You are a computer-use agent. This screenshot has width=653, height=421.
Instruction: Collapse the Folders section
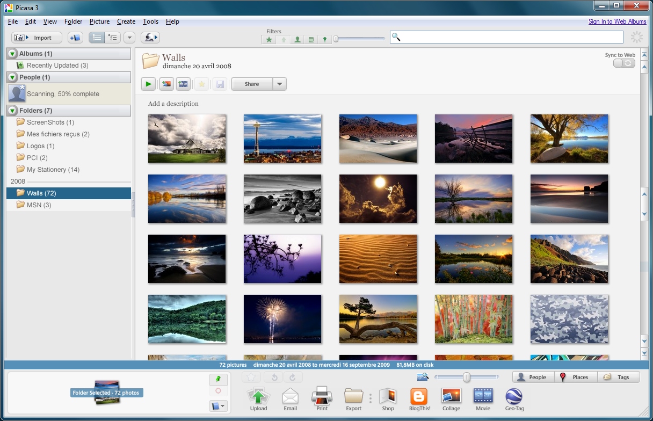[12, 111]
